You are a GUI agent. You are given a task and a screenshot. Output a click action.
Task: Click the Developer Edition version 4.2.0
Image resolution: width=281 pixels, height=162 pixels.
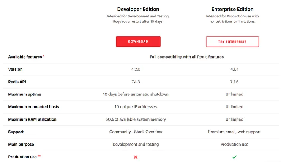(x=136, y=70)
